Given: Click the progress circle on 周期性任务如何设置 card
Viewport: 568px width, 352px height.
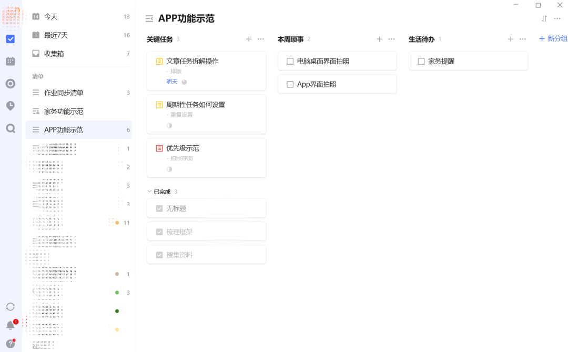Looking at the screenshot, I should (169, 125).
